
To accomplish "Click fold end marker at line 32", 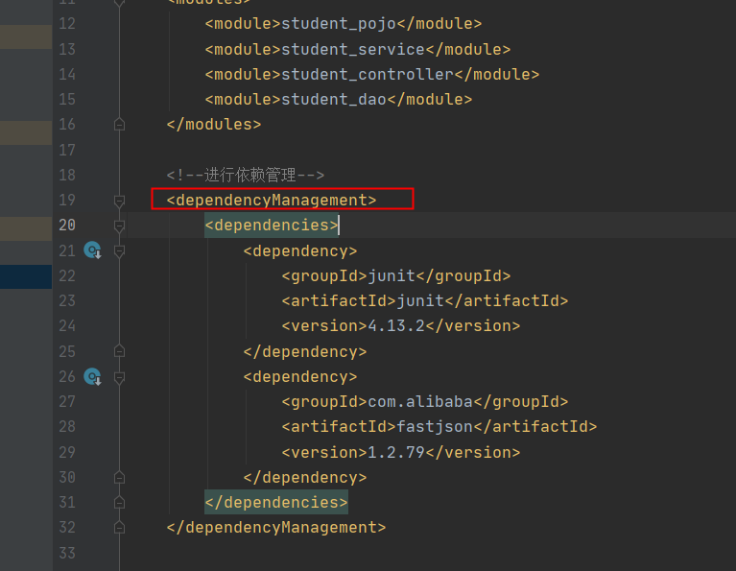I will (119, 527).
